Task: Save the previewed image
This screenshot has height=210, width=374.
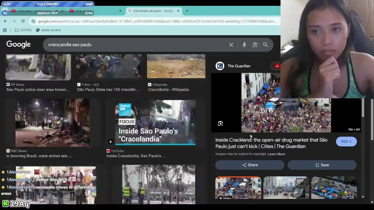Action: coord(322,165)
